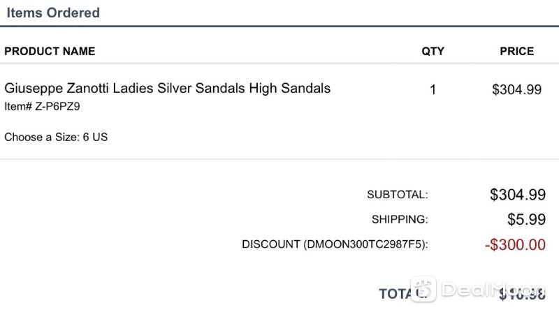This screenshot has height=312, width=559.
Task: Click the item price $304.99
Action: click(x=517, y=89)
